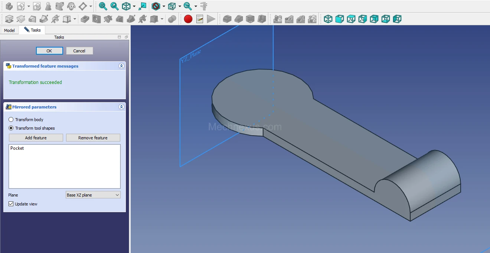The height and width of the screenshot is (253, 490).
Task: Select Pocket in the feature list
Action: point(17,148)
